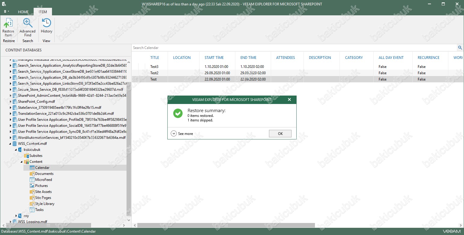The height and width of the screenshot is (235, 464).
Task: Click the Search_Service_Application_DB database icon
Action: [x=15, y=78]
